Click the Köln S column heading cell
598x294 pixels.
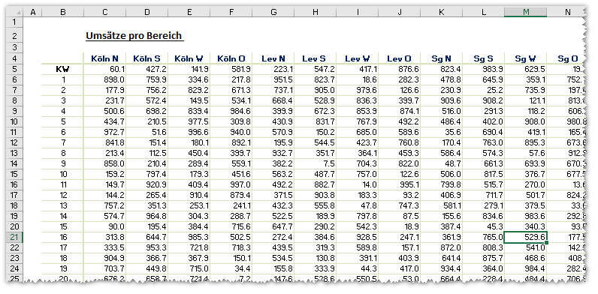click(146, 58)
